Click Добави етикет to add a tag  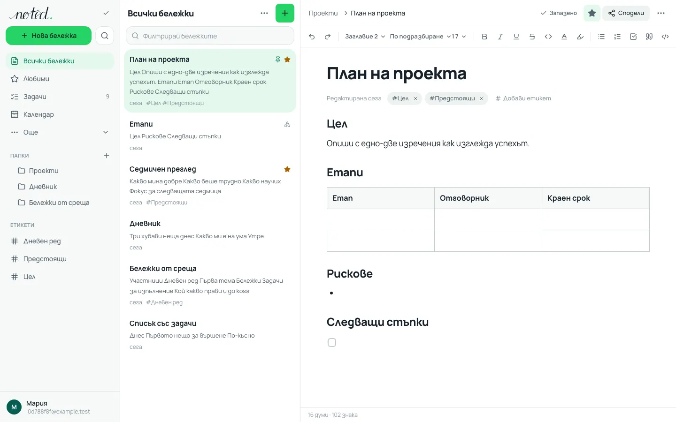tap(523, 98)
